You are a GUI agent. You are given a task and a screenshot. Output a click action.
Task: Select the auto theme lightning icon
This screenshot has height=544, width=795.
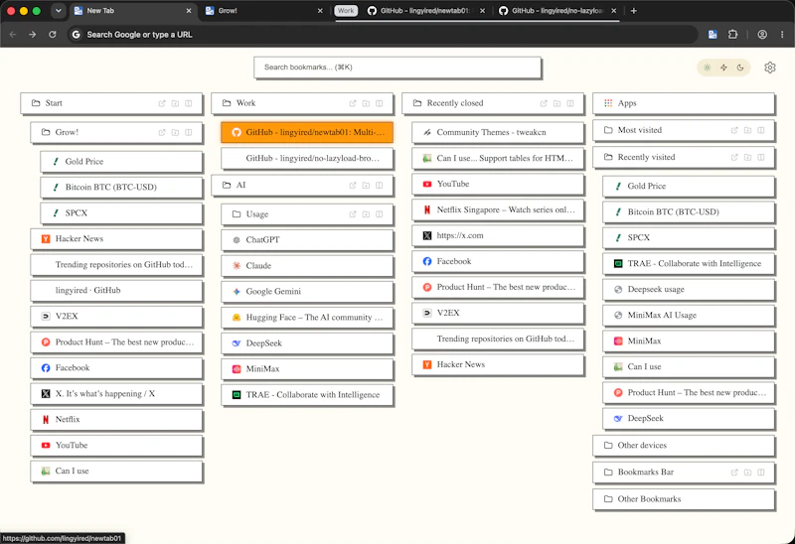[x=723, y=68]
